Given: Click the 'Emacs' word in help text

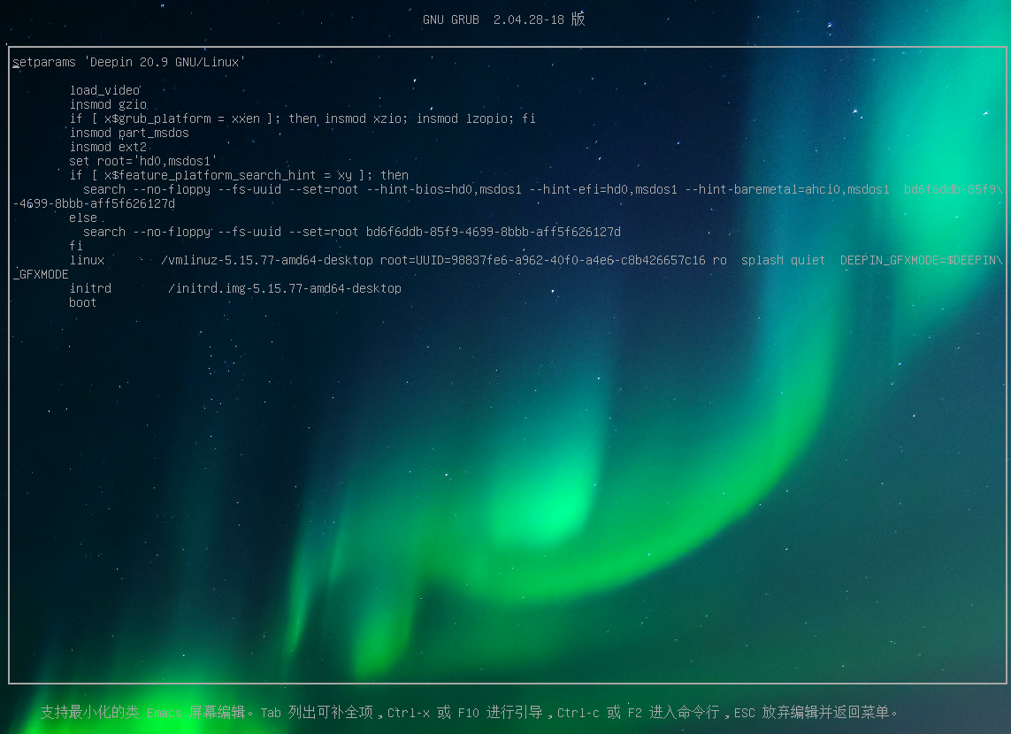Looking at the screenshot, I should 165,713.
